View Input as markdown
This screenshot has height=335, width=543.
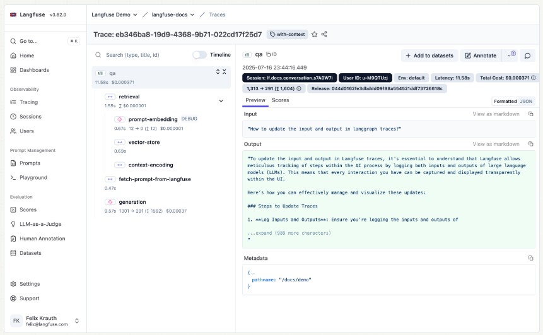(496, 114)
